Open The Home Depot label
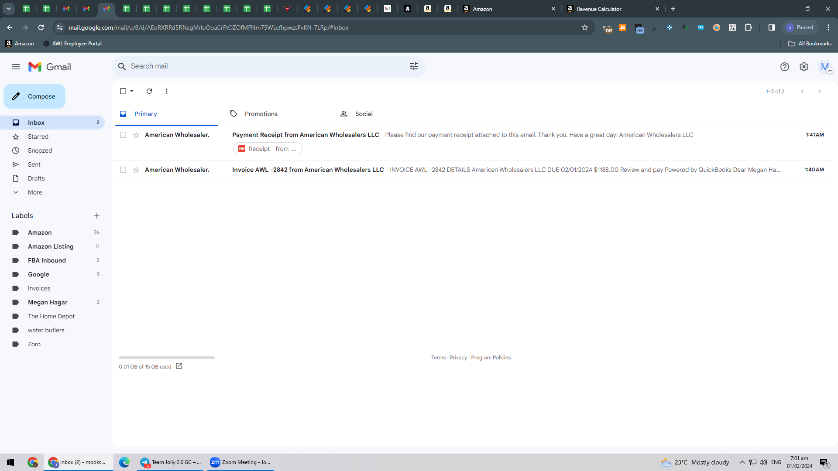Screen dimensions: 838x471 (x=52, y=316)
